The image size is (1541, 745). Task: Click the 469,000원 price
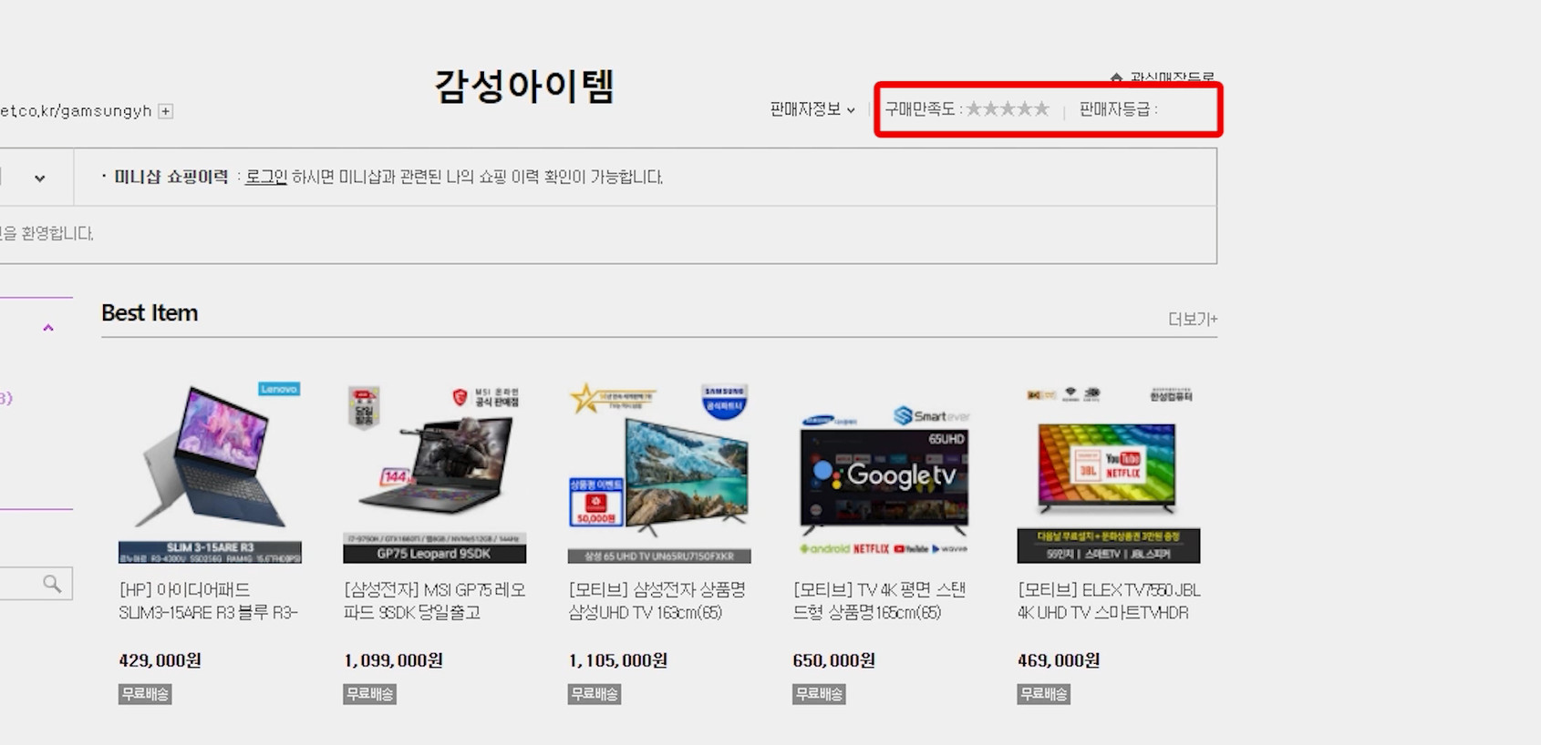(x=1059, y=660)
